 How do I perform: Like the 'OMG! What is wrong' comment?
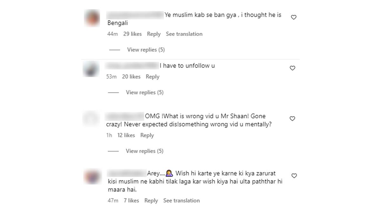click(x=292, y=119)
